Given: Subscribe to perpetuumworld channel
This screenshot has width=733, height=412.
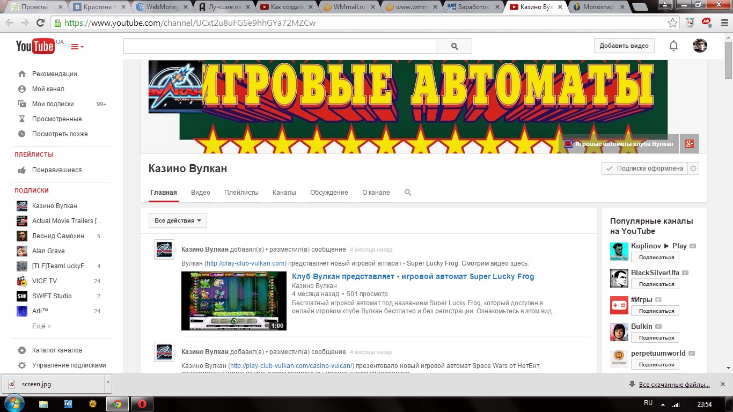Looking at the screenshot, I should point(655,365).
